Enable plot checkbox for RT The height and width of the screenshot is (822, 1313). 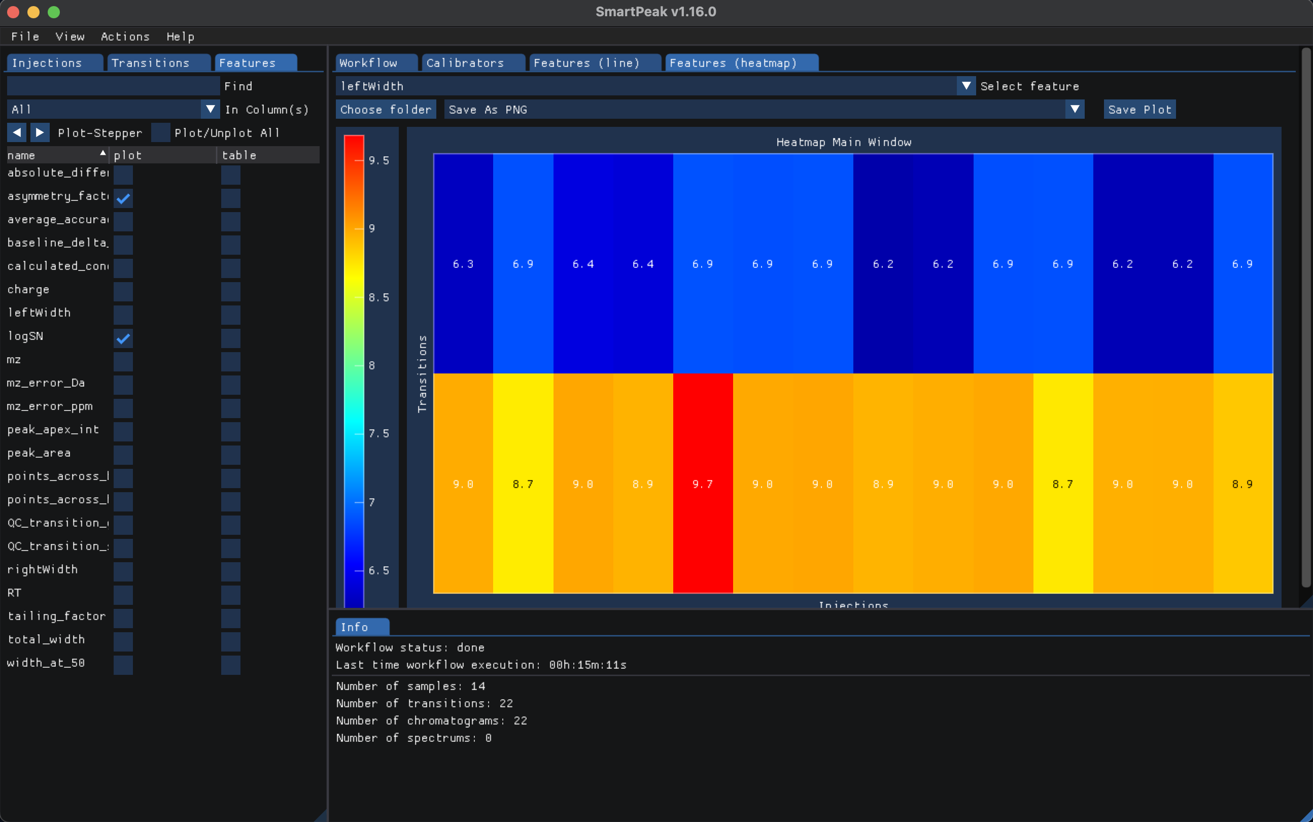pos(123,595)
